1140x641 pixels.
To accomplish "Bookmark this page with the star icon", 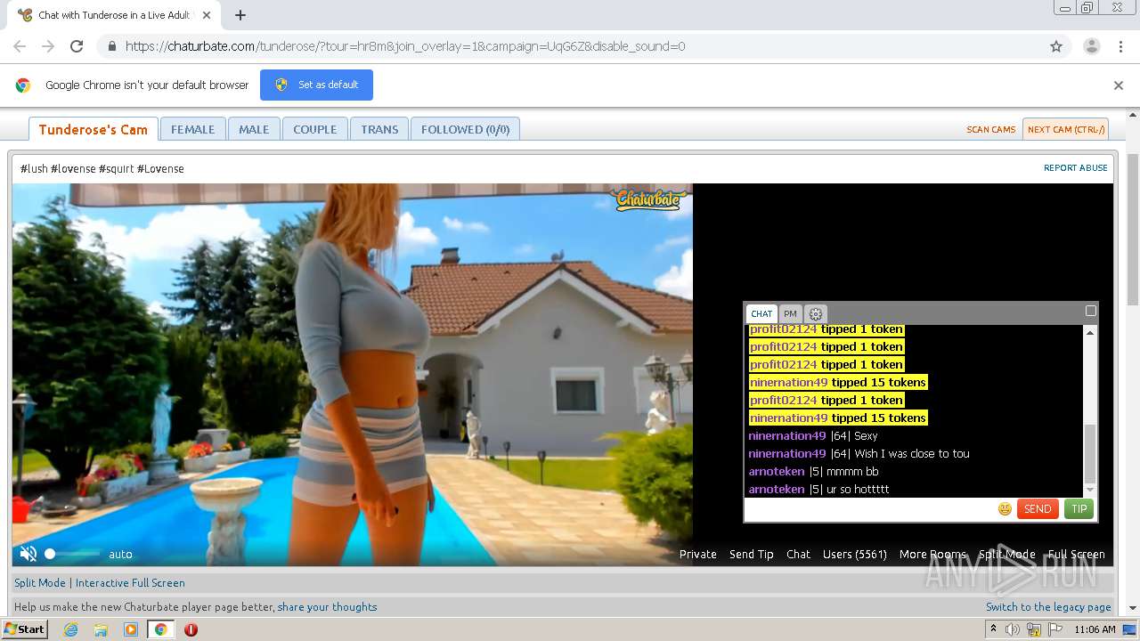I will [x=1056, y=46].
